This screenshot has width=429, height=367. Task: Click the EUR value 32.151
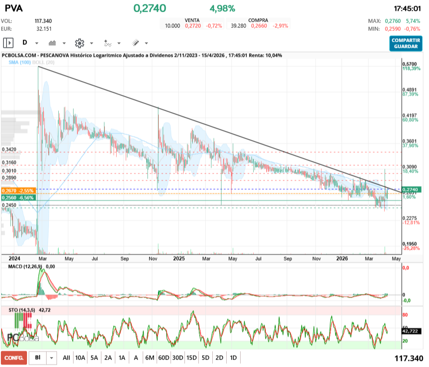pos(44,29)
